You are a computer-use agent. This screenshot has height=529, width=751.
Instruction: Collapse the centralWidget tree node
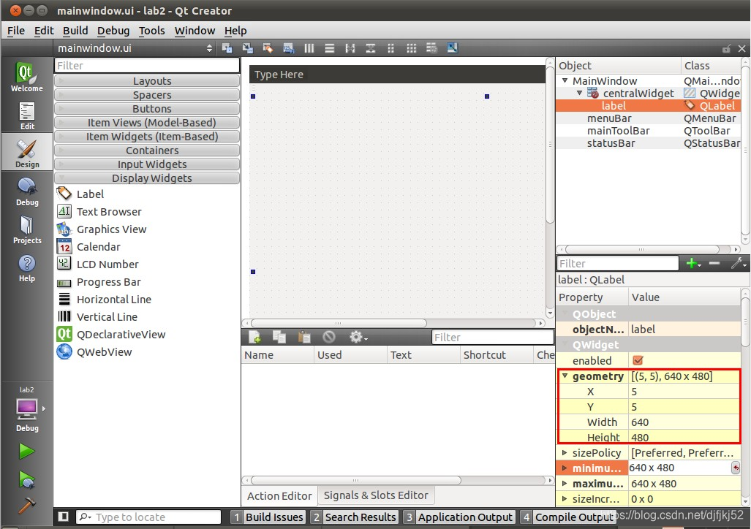pyautogui.click(x=580, y=93)
